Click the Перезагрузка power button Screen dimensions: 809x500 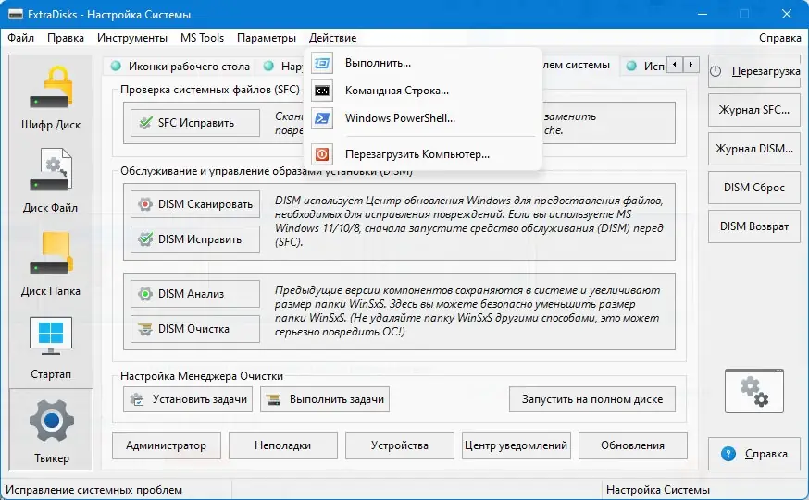(753, 71)
